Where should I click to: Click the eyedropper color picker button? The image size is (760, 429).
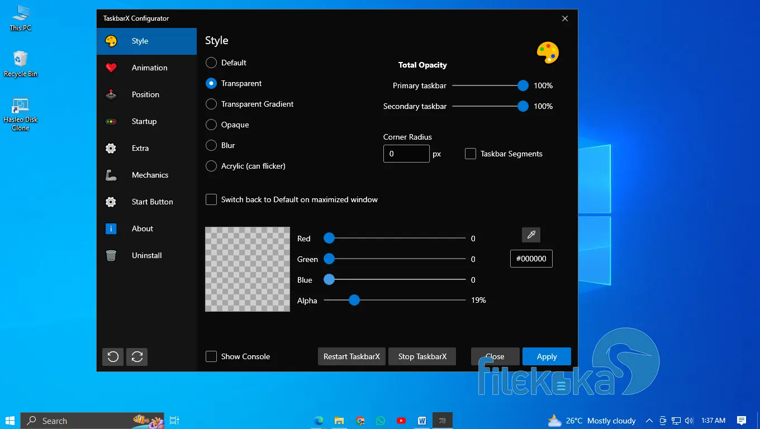pos(531,235)
